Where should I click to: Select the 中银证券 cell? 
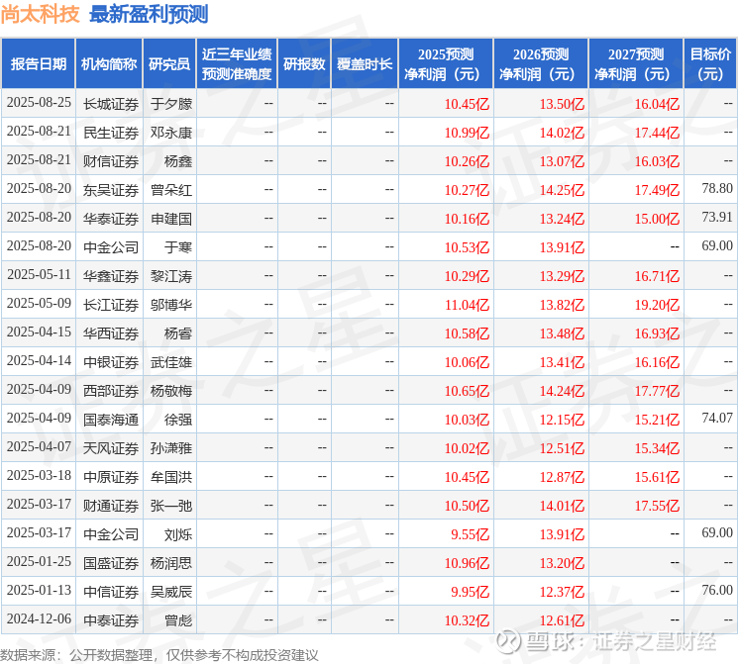(111, 362)
